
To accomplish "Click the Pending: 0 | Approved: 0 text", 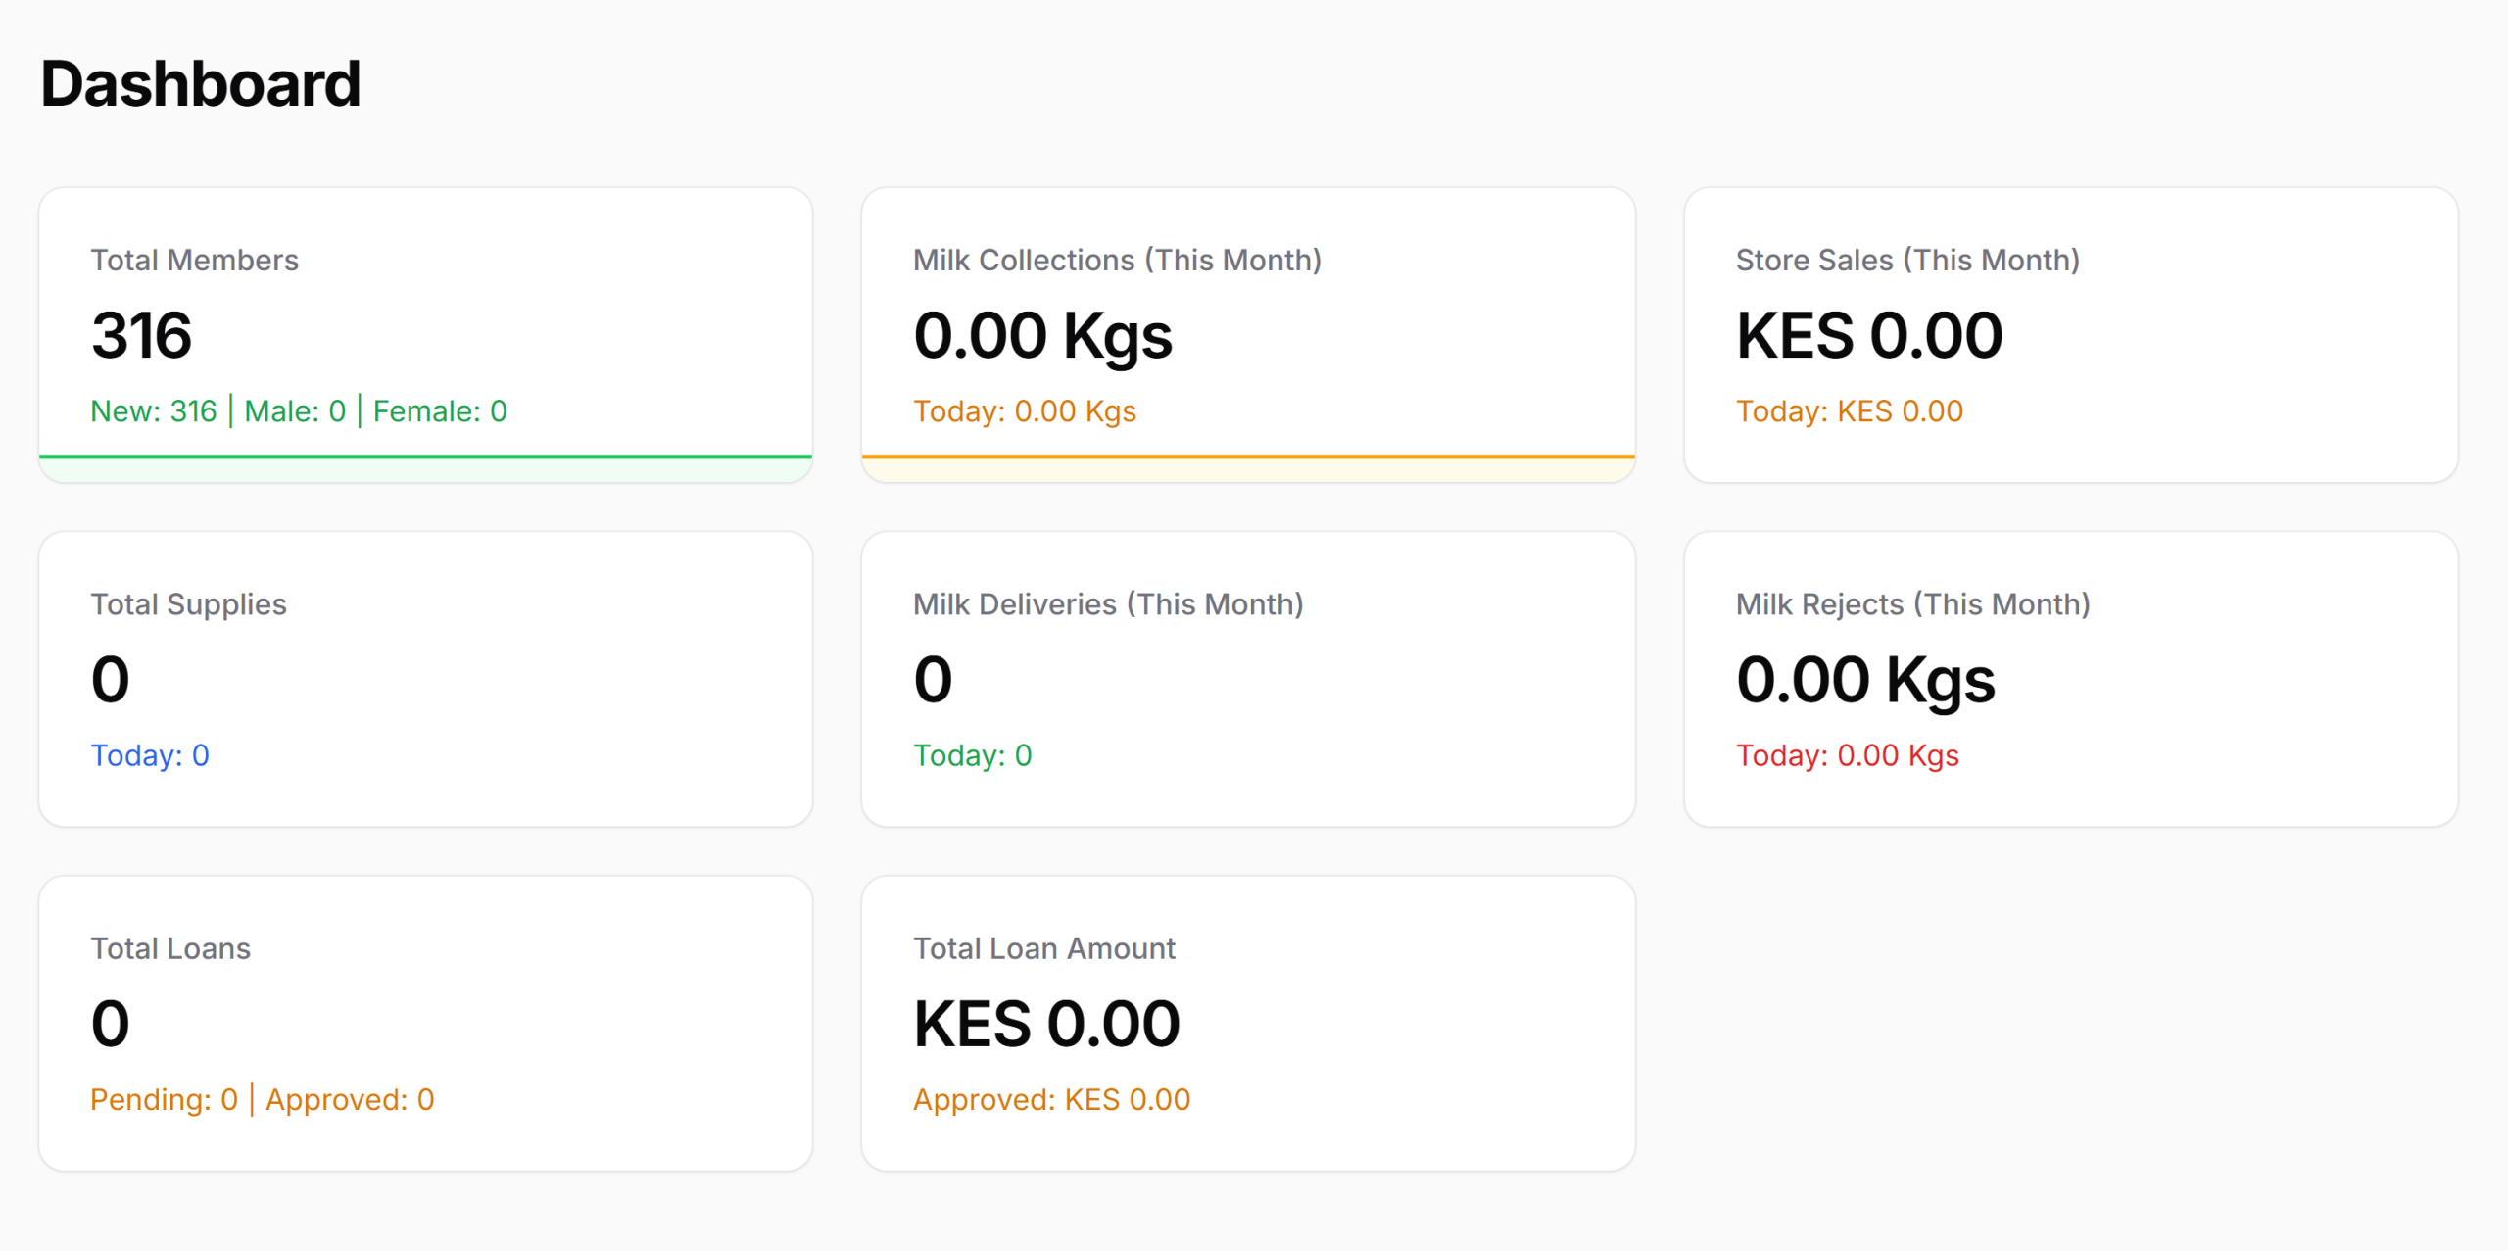I will tap(263, 1099).
